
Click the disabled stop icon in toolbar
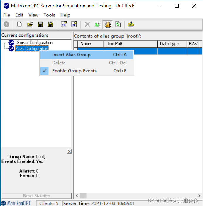(6, 24)
